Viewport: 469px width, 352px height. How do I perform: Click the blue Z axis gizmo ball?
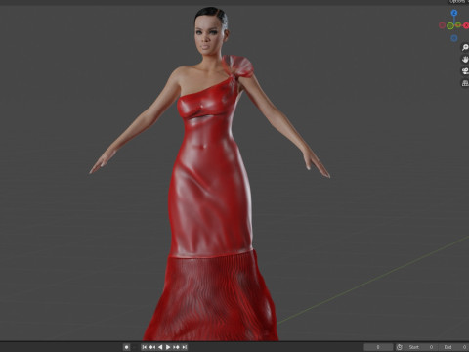pyautogui.click(x=454, y=13)
